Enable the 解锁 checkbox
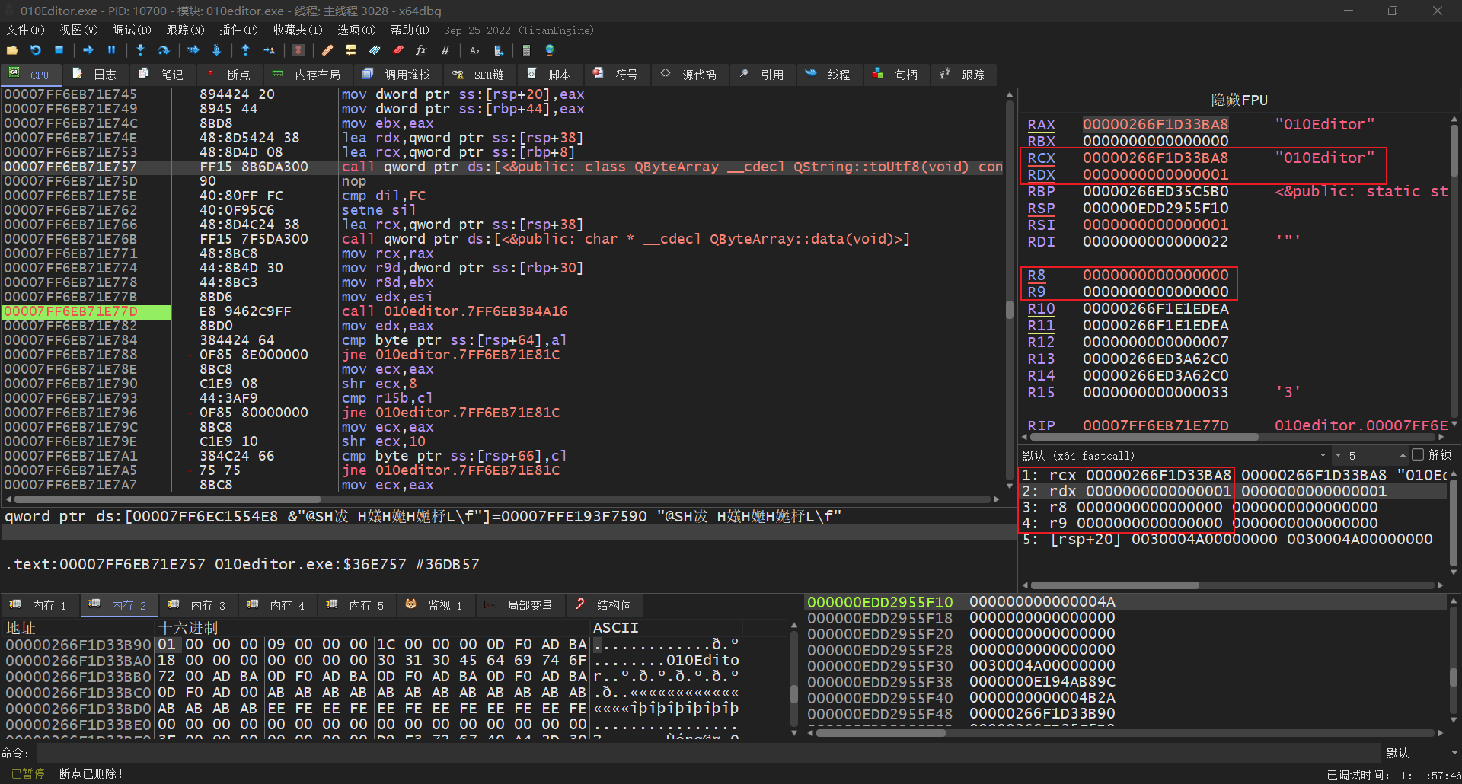The height and width of the screenshot is (784, 1462). pos(1417,455)
